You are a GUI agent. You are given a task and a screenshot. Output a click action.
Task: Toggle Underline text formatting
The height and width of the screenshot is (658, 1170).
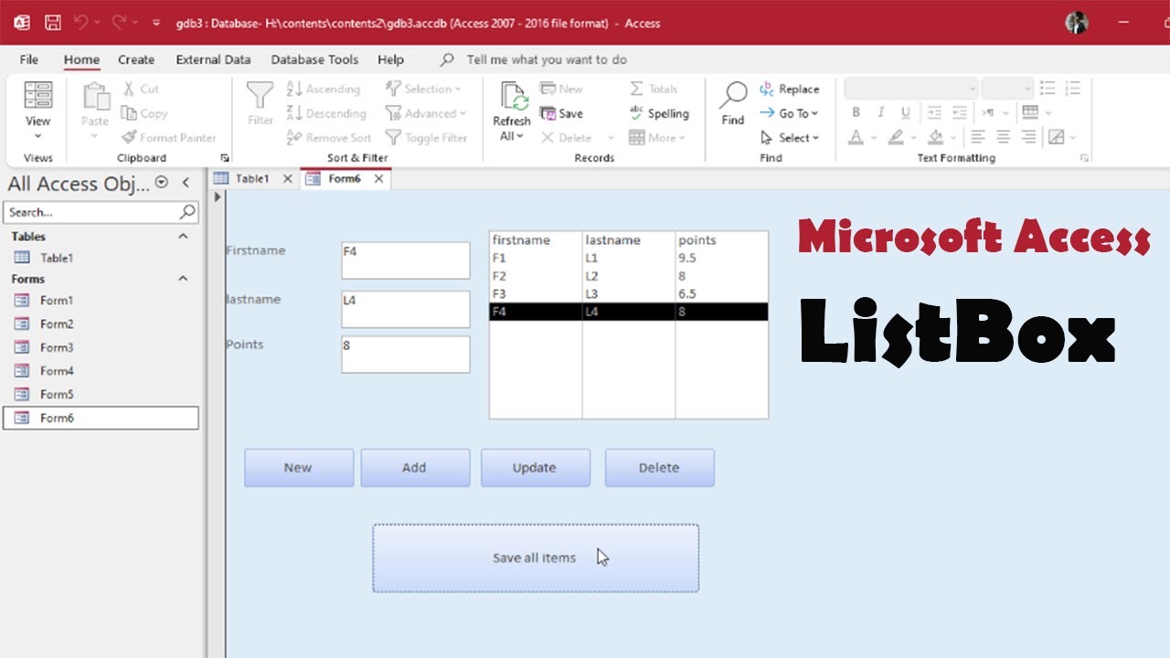[905, 112]
